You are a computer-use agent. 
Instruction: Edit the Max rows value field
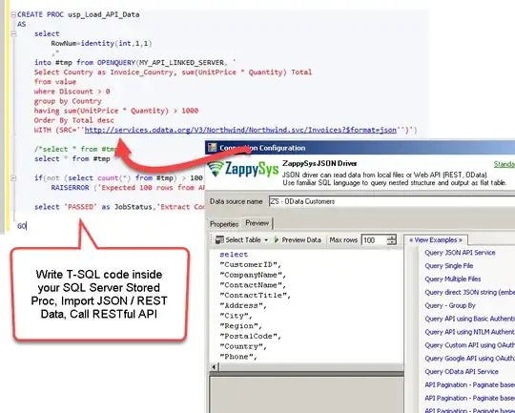coord(374,240)
